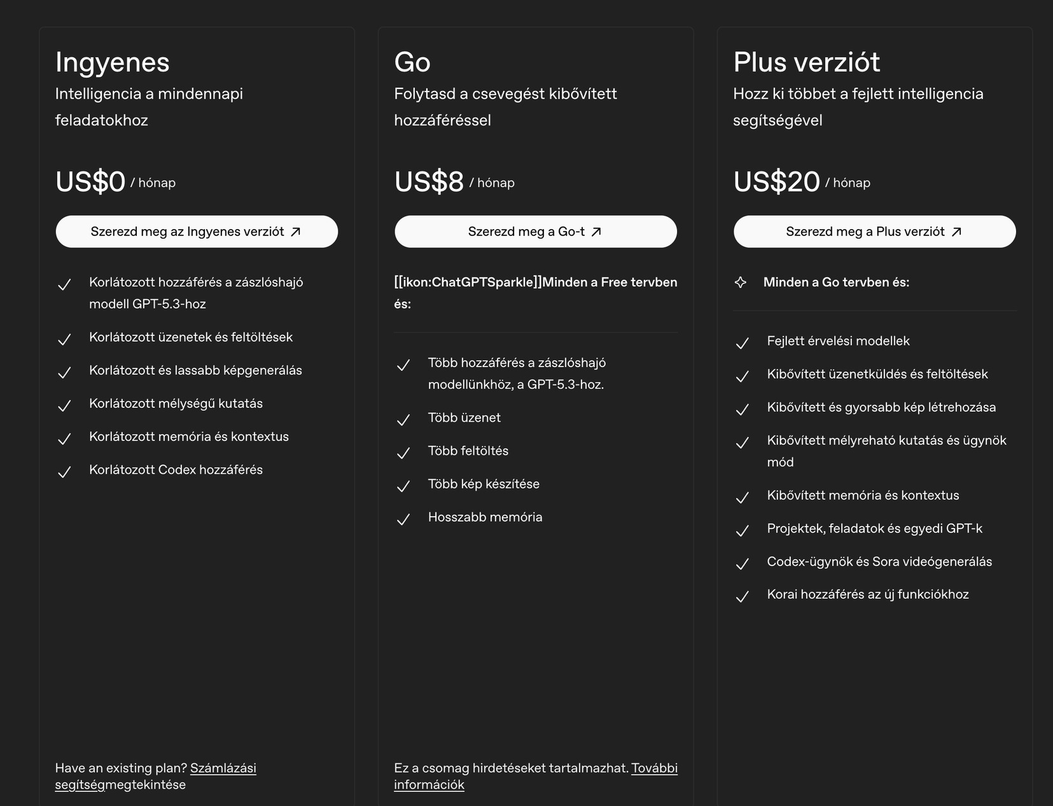Click sparkle icon beside Minden a Go tervben
Screen dimensions: 1053x806
point(741,282)
